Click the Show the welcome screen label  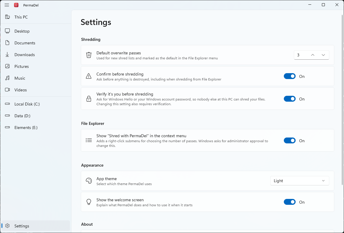click(120, 200)
